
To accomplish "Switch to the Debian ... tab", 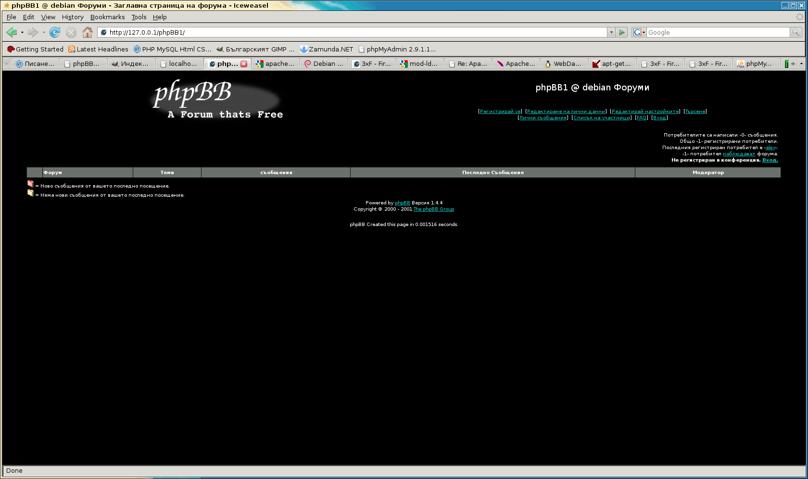I will (x=324, y=63).
